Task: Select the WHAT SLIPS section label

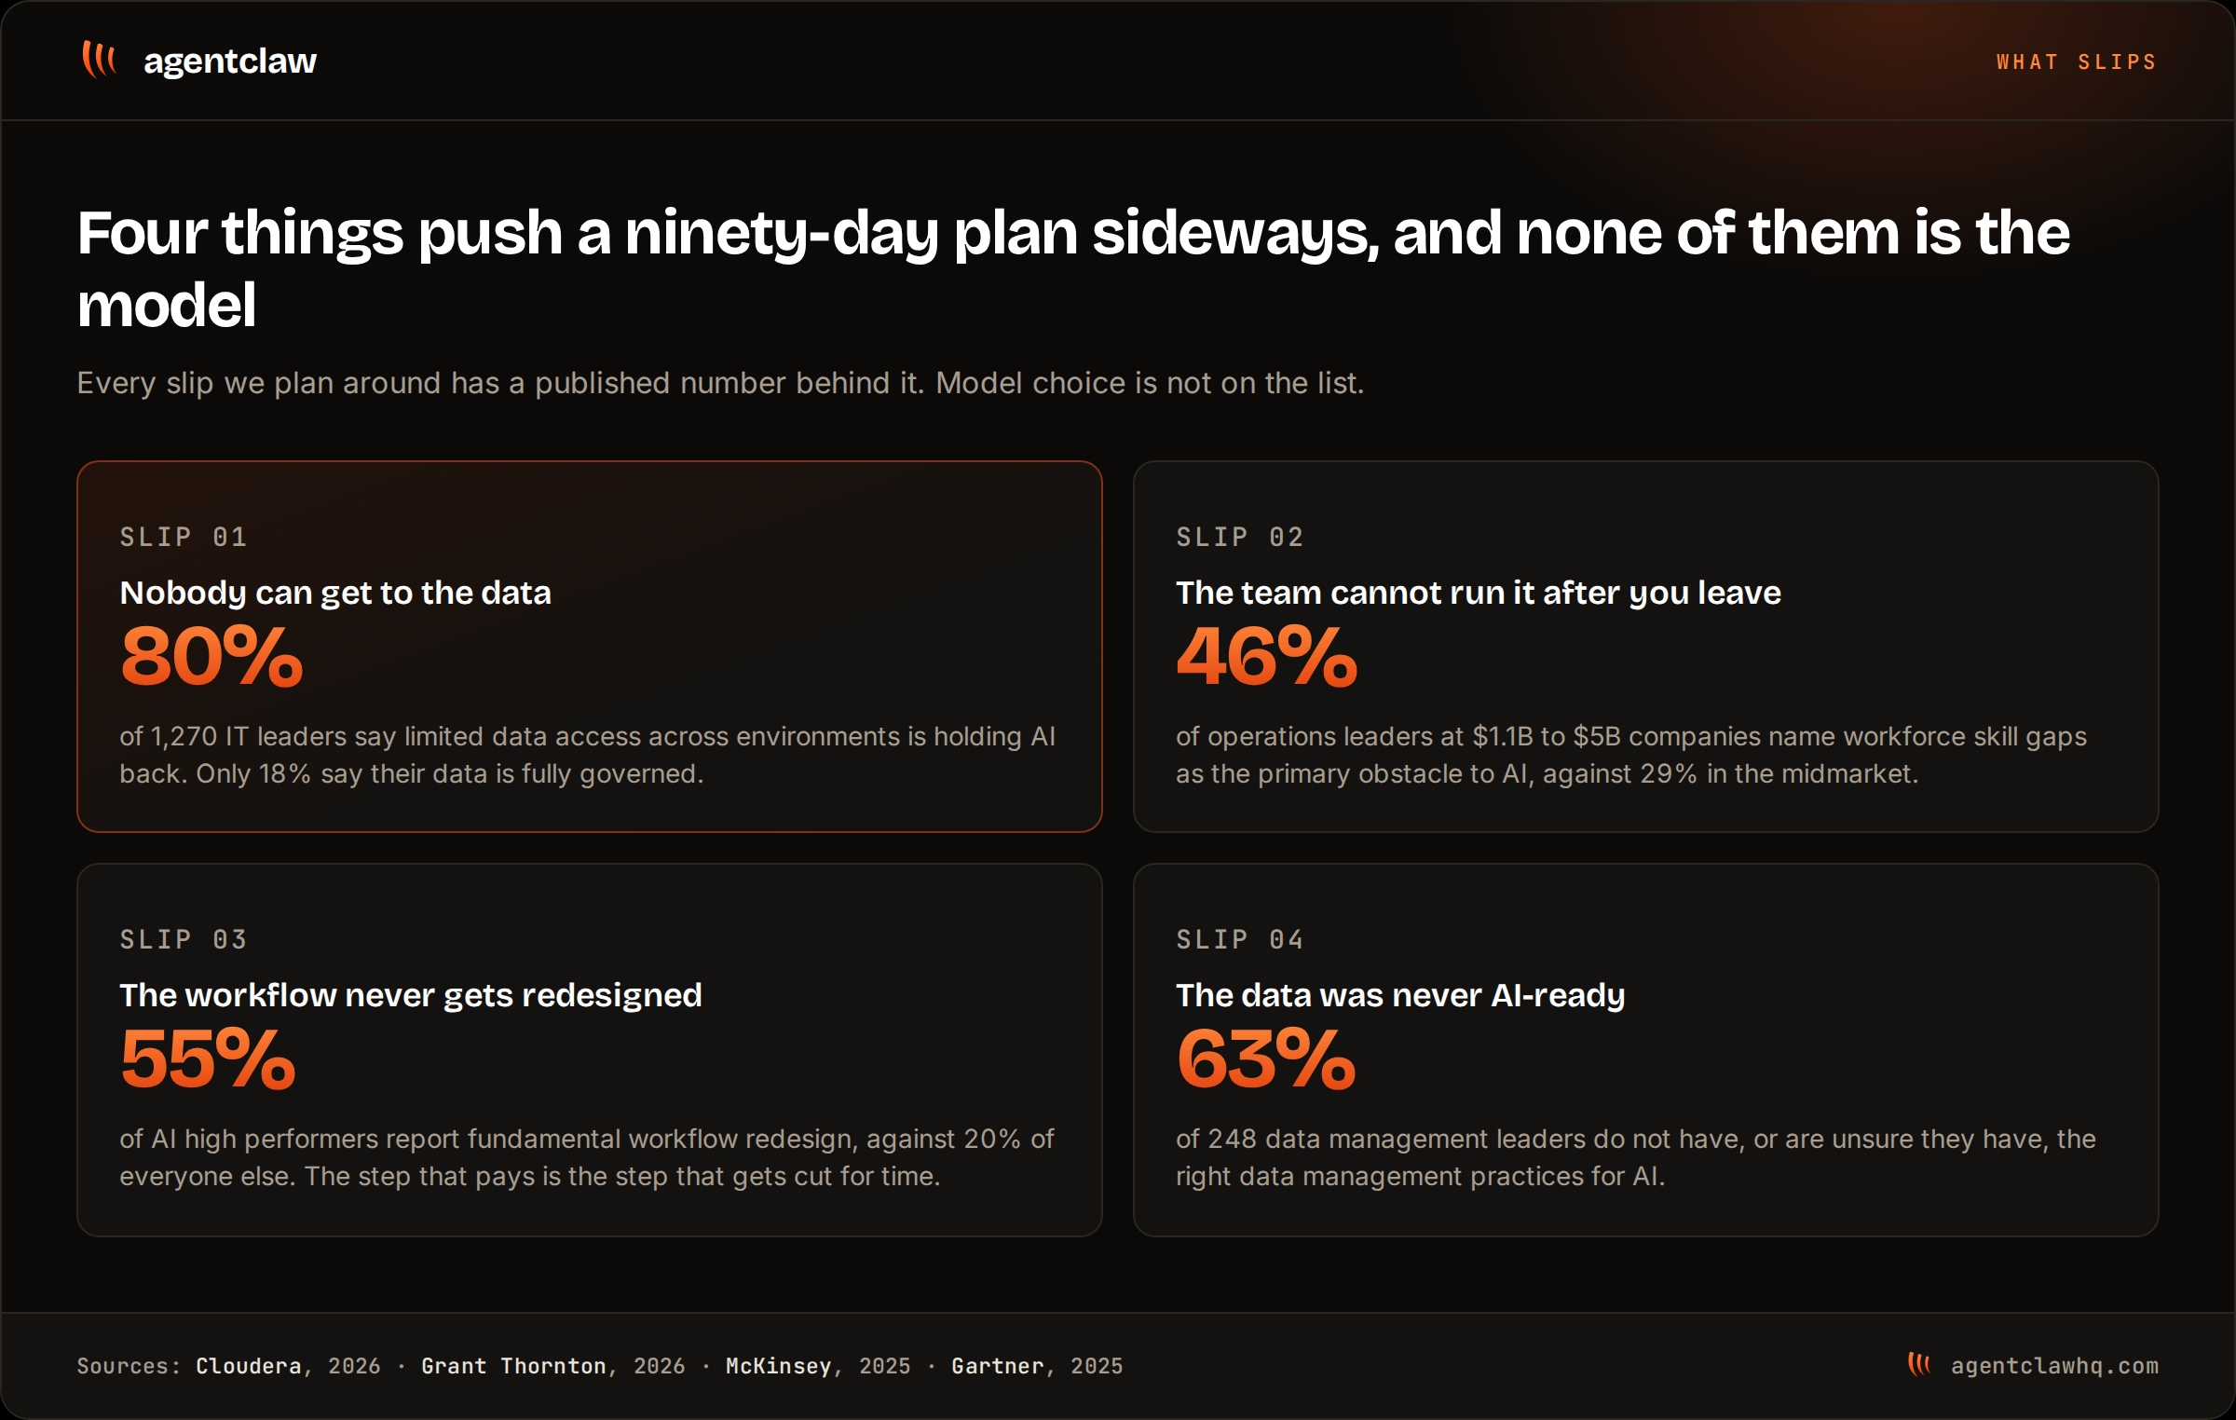Action: (2077, 61)
